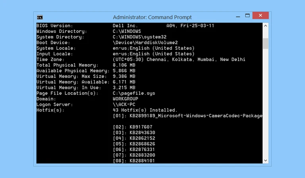Click the 'Logon Server:' label
Viewport: 305px width, 178px height.
pyautogui.click(x=55, y=104)
